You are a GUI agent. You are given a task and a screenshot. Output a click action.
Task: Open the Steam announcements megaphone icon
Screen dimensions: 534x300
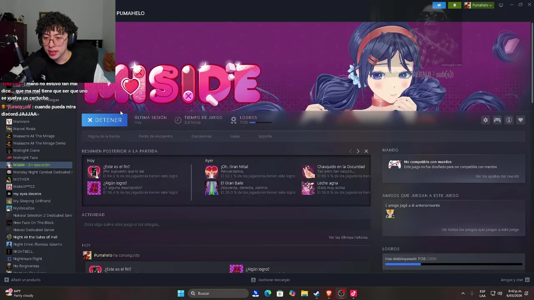pos(439,5)
